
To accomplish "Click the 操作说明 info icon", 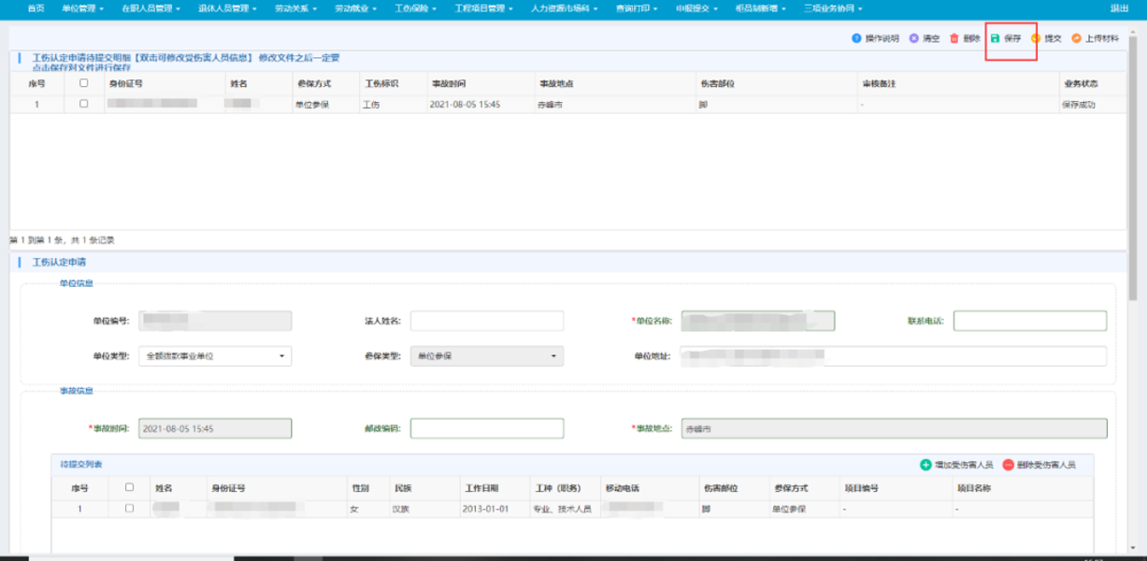I will [x=856, y=38].
